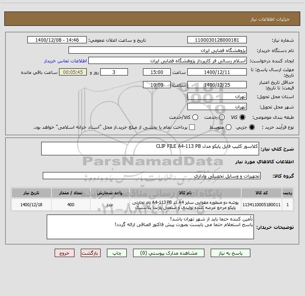Click the بازگشت back button
The width and height of the screenshot is (305, 296).
pos(91,253)
